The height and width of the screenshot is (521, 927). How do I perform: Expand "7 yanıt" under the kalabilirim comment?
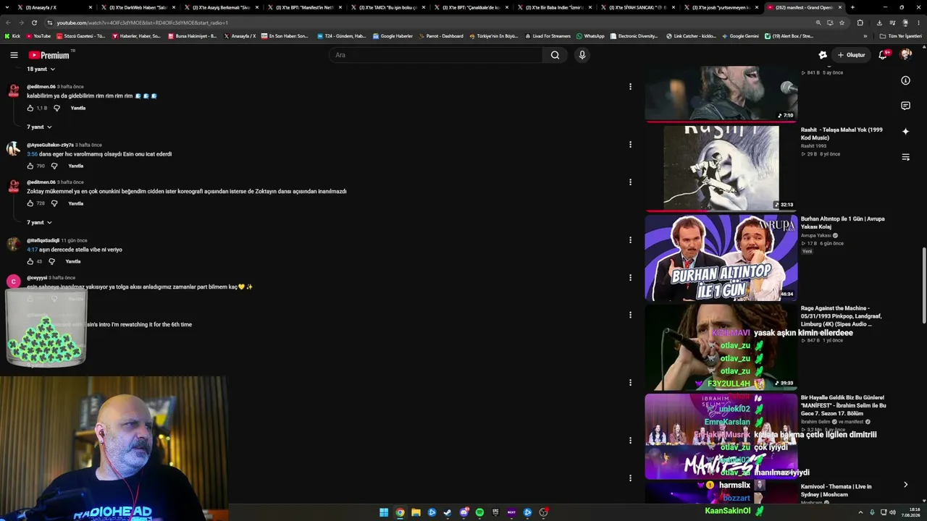coord(40,127)
